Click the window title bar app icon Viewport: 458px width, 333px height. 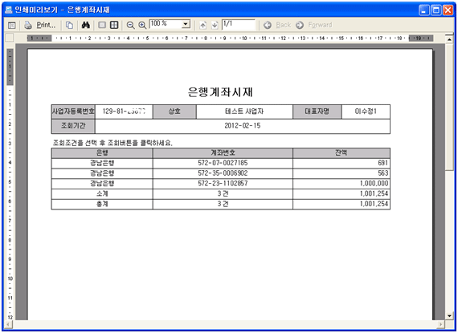[x=9, y=10]
